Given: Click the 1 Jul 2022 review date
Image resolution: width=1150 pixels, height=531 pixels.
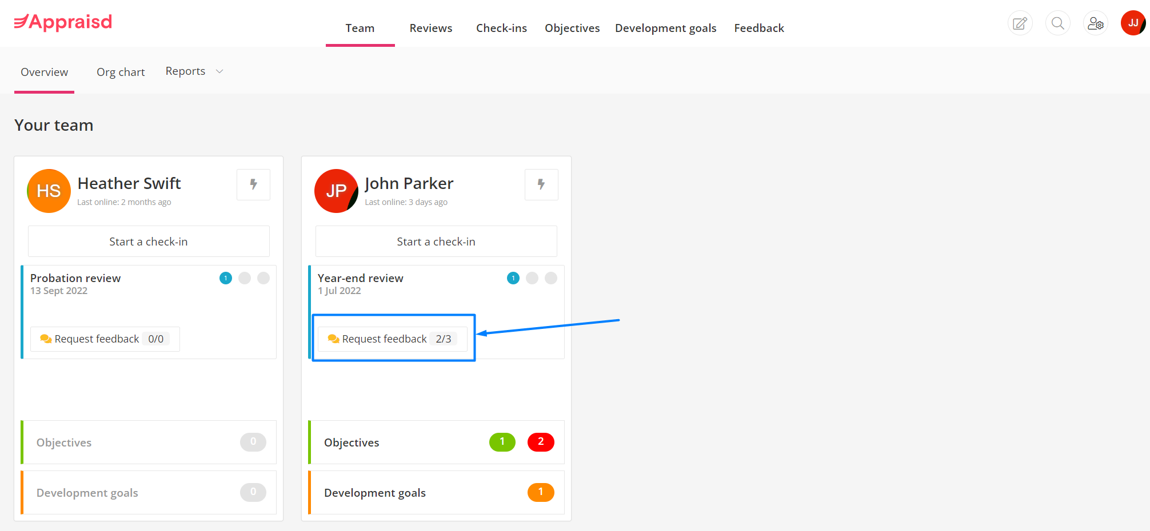Looking at the screenshot, I should tap(340, 291).
